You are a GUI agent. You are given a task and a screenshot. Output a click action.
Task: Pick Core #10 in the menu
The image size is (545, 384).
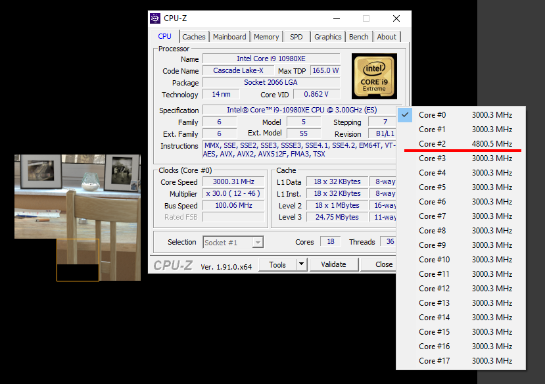click(x=461, y=260)
